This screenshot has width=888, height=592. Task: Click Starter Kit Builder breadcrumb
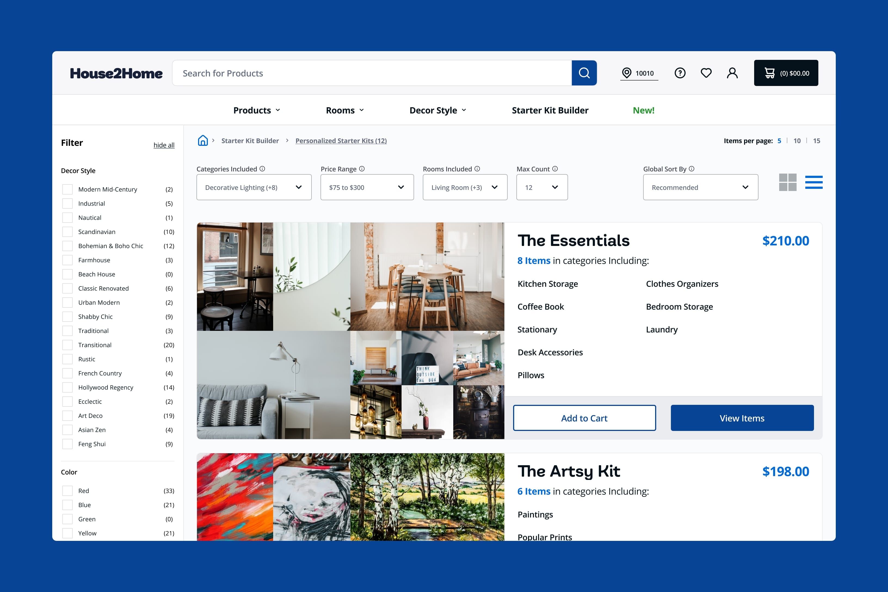coord(250,141)
